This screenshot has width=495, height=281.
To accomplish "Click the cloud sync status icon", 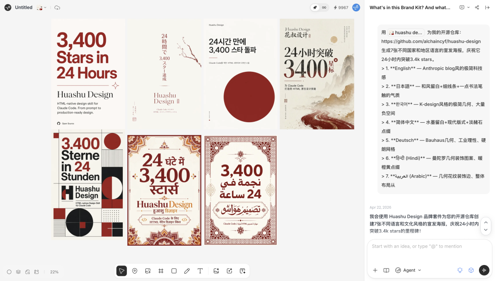I will click(x=57, y=8).
